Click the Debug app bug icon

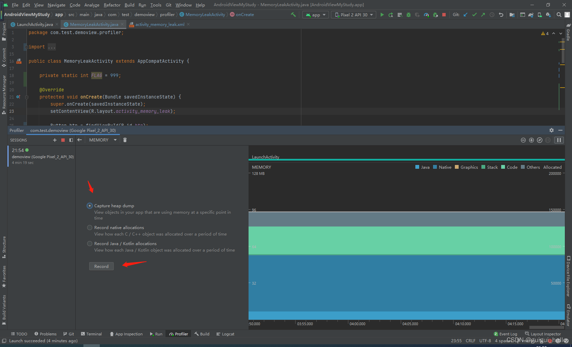point(409,15)
